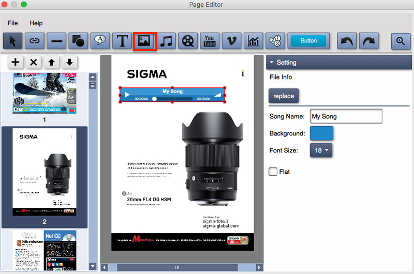Click the audio player volume icon
Screen dimensions: 414x274
pyautogui.click(x=217, y=95)
